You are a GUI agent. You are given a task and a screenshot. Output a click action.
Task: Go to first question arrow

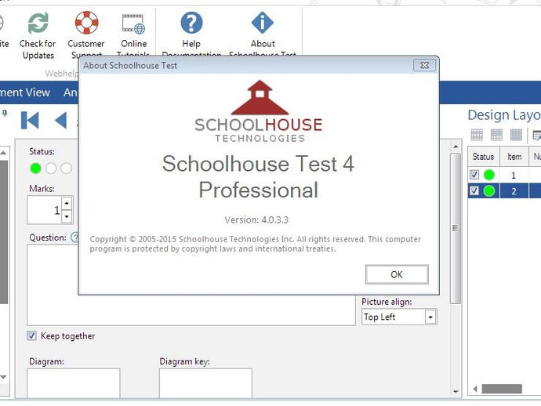30,121
